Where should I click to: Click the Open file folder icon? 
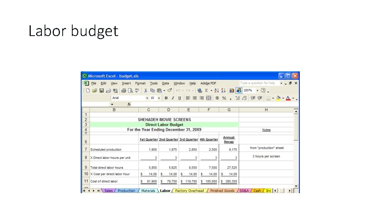coord(95,90)
